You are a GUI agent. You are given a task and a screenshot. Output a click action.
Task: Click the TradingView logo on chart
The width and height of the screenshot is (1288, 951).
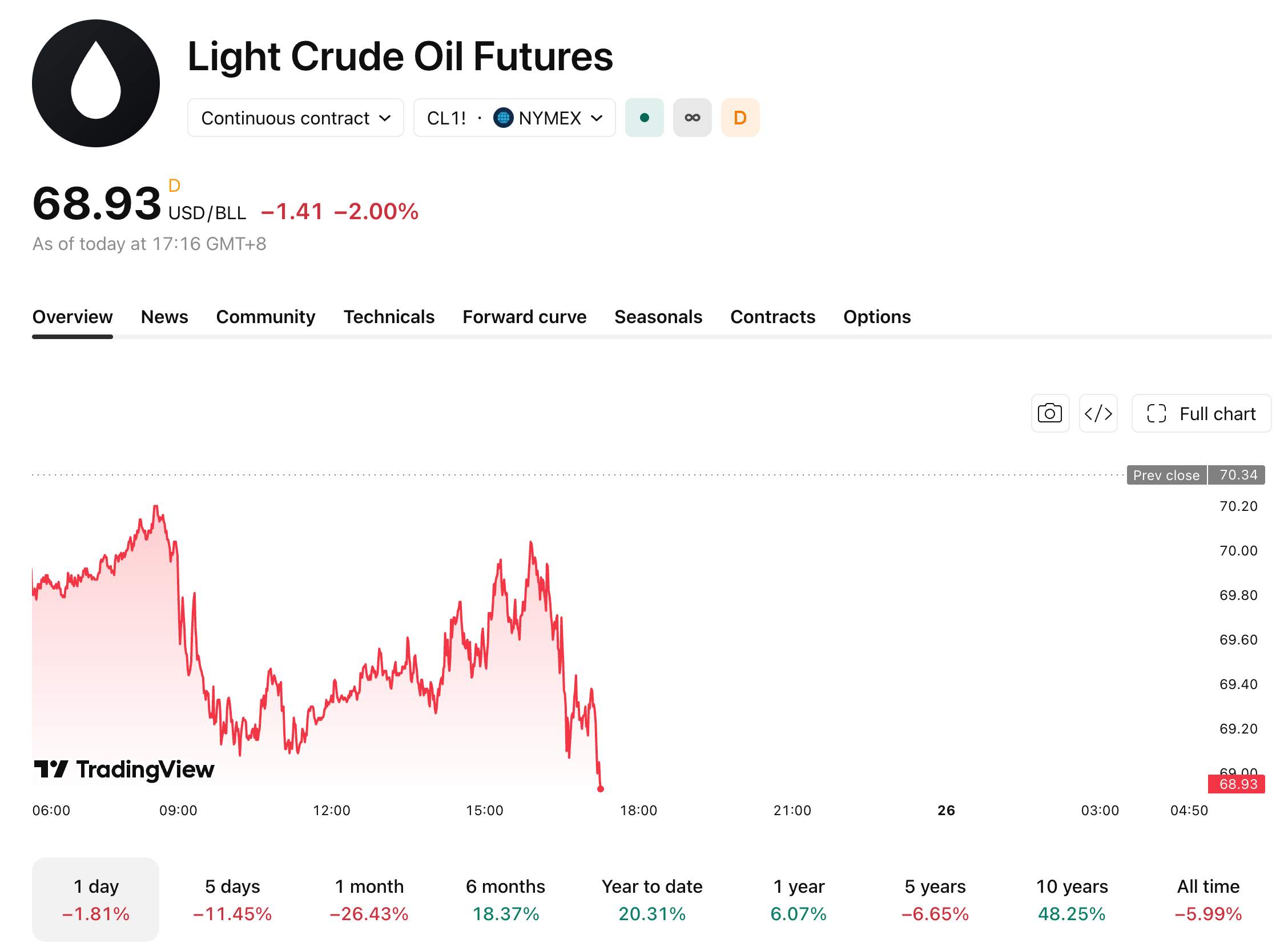pyautogui.click(x=124, y=771)
